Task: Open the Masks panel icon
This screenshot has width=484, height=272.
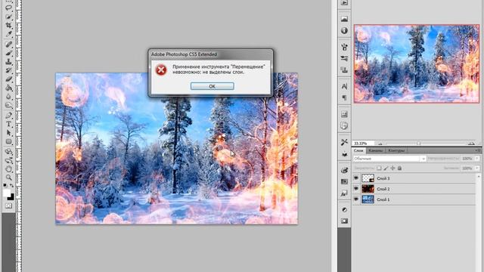Action: (x=345, y=221)
